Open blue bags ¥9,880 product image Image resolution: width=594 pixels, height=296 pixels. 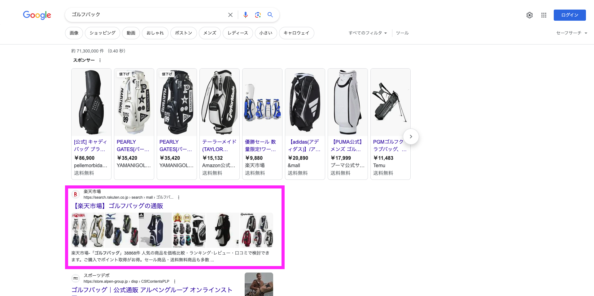[262, 102]
